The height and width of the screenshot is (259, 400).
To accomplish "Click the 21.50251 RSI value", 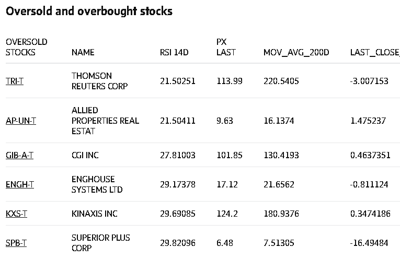I will click(x=177, y=81).
